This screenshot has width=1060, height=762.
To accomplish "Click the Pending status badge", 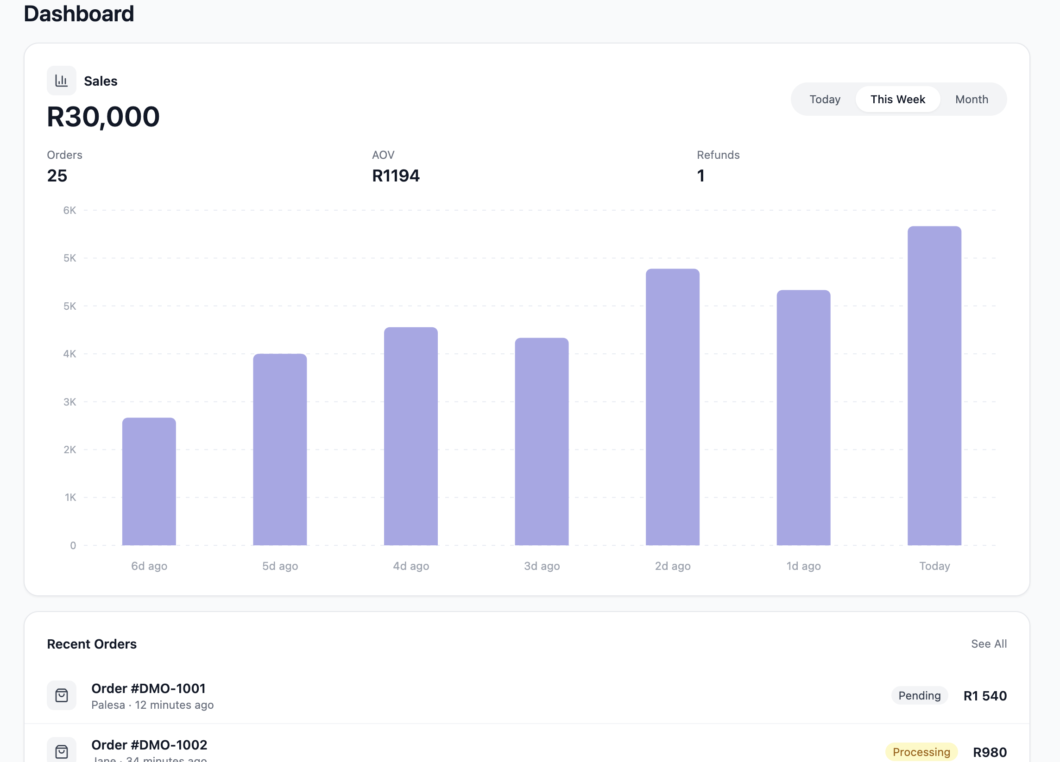I will [919, 695].
